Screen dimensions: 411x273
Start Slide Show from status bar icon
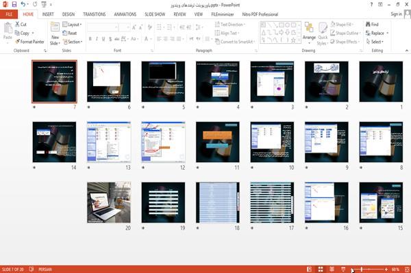tap(343, 270)
